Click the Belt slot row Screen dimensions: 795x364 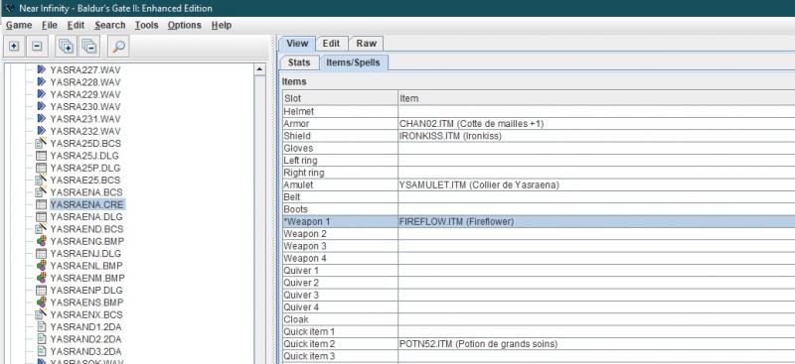click(539, 197)
